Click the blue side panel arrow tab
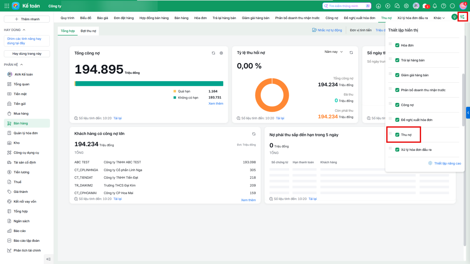 click(x=468, y=113)
